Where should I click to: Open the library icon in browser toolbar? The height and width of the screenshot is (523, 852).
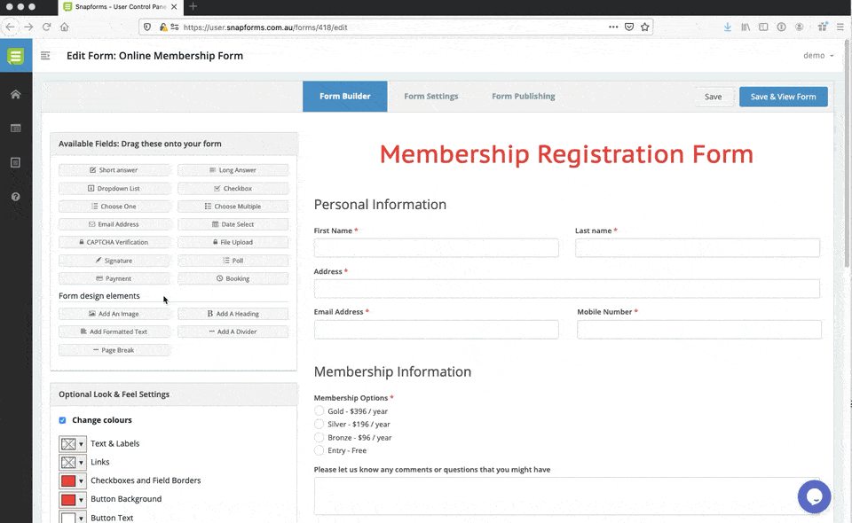tap(745, 27)
